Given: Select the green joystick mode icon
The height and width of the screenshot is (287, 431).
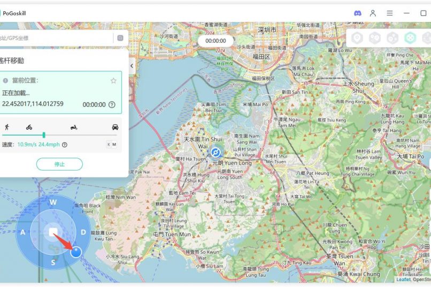Looking at the screenshot, I should [410, 38].
